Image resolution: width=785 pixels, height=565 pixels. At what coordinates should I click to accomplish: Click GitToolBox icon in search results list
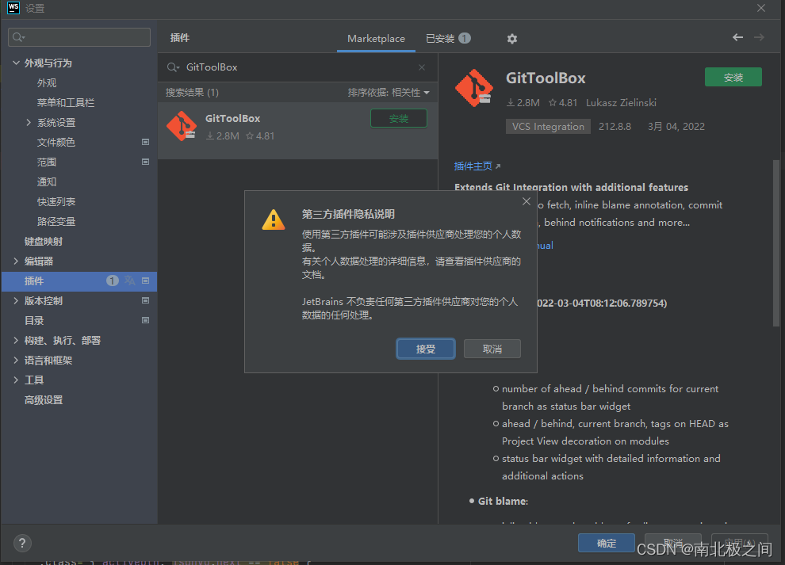click(182, 126)
